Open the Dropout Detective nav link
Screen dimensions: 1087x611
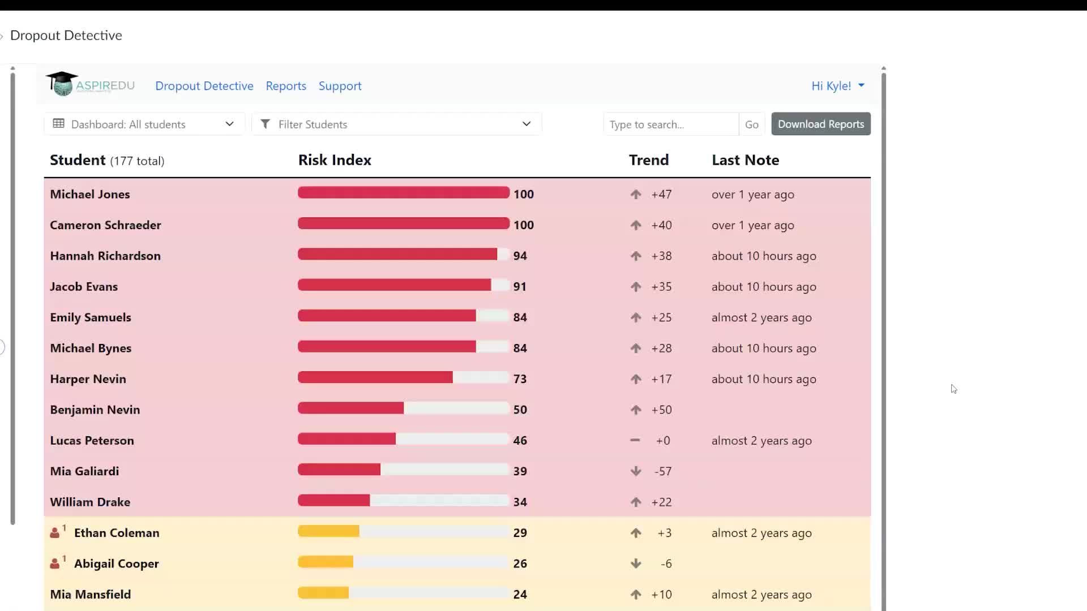pos(204,86)
